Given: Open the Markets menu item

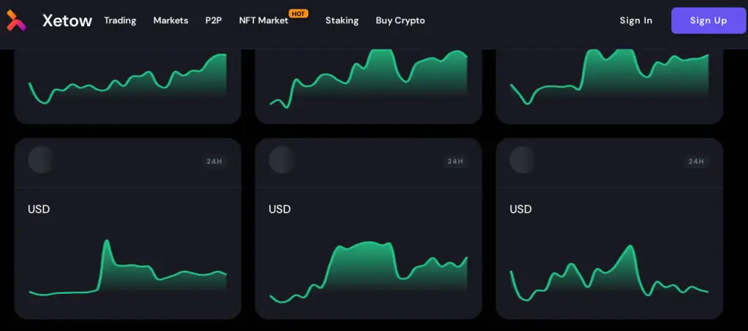Looking at the screenshot, I should (170, 20).
